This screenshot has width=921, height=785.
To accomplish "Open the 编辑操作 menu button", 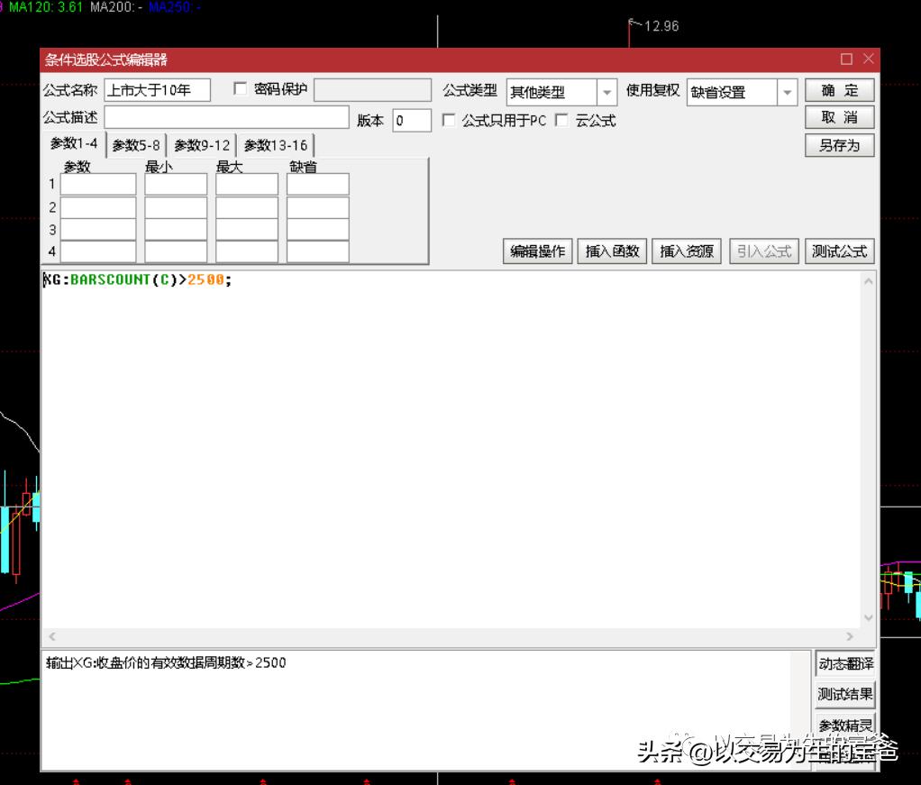I will point(538,251).
